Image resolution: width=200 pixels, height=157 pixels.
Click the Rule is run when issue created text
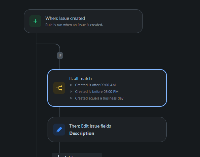[x=74, y=25]
